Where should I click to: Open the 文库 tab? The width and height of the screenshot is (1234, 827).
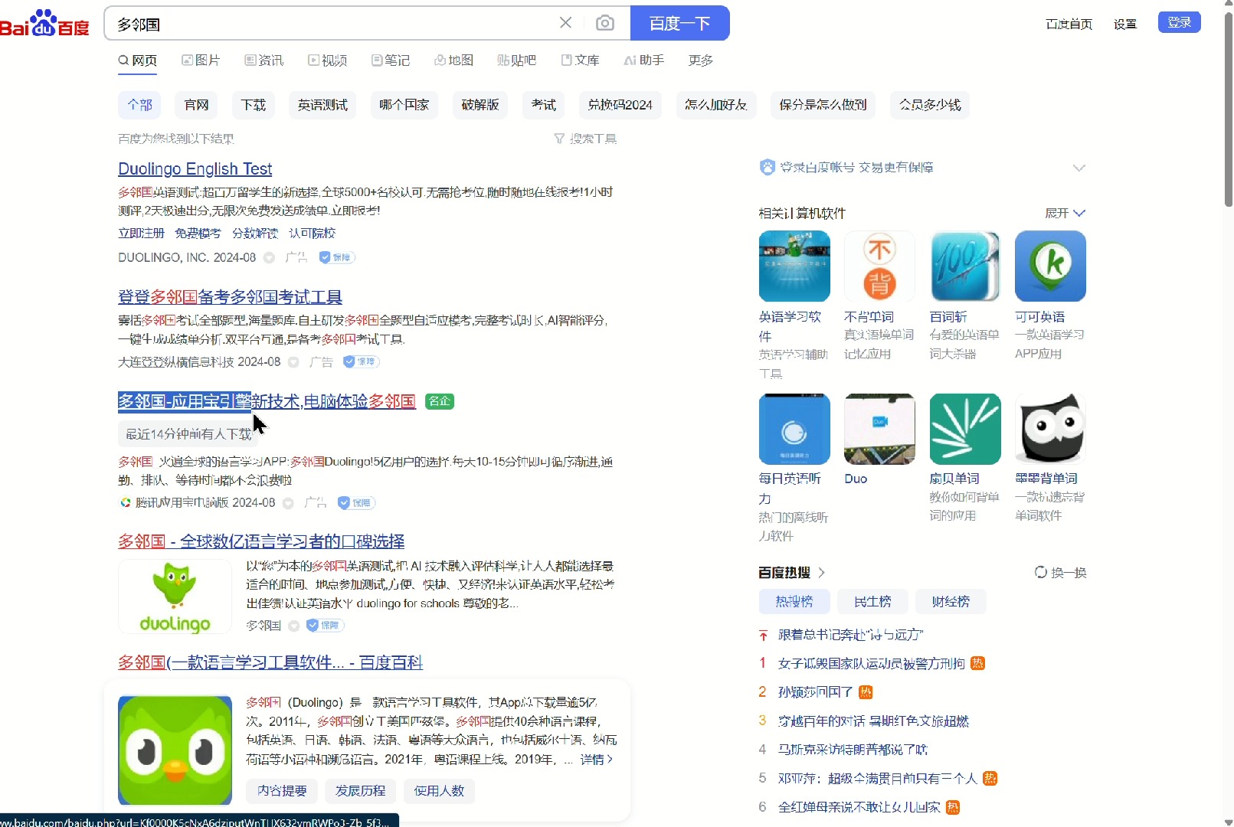581,60
